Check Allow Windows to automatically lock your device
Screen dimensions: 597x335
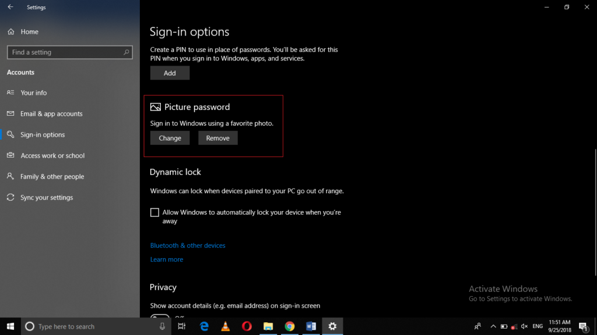click(155, 212)
